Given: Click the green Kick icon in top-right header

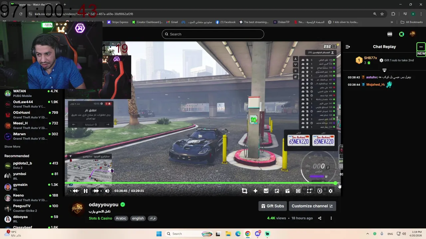Looking at the screenshot, I should tap(402, 34).
